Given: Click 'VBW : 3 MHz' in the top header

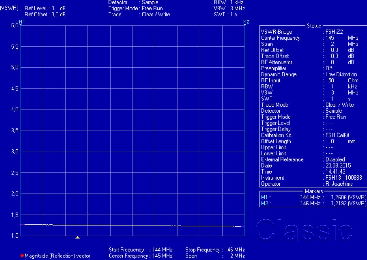Looking at the screenshot, I should coord(229,9).
